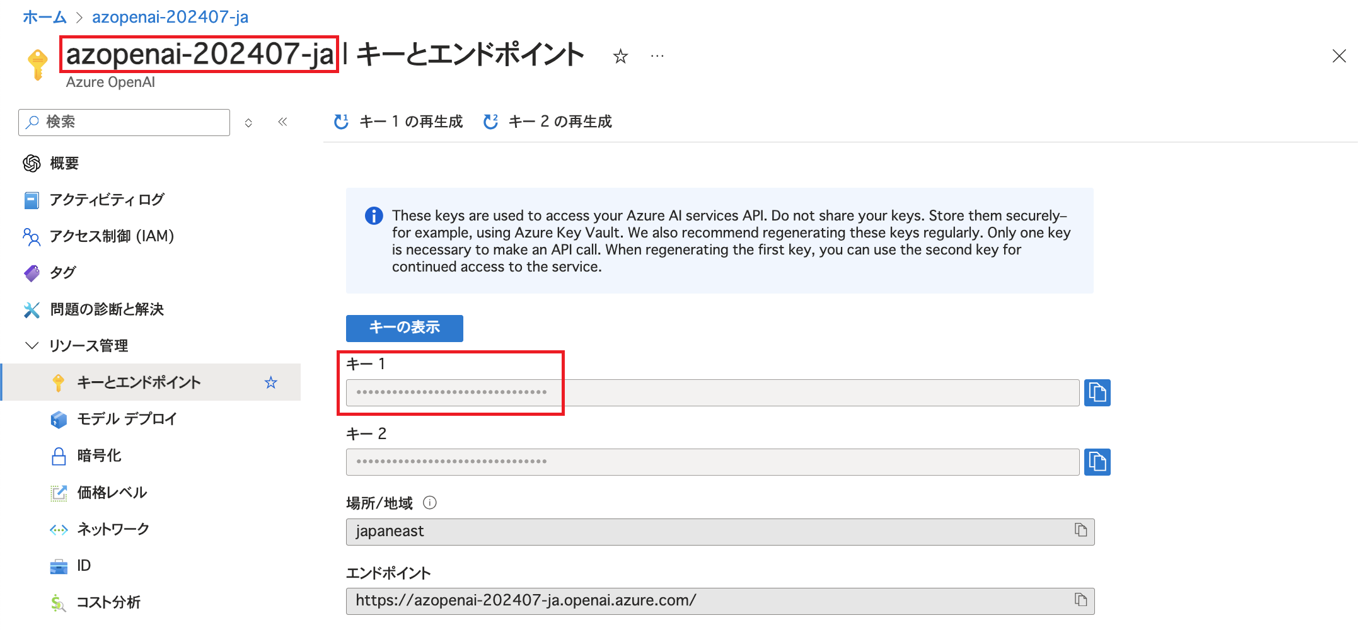Click the キー 1 の再生成 refresh icon

click(x=341, y=122)
